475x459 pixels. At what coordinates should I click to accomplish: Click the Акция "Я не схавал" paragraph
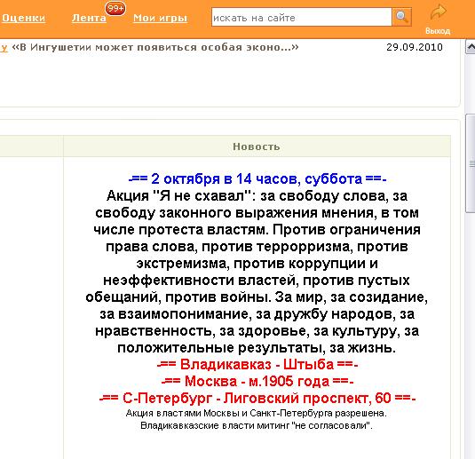coord(257,272)
